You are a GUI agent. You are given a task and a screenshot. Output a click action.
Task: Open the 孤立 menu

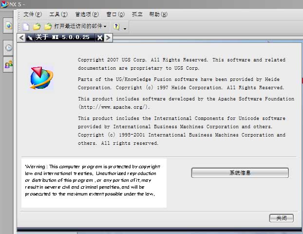coord(137,15)
